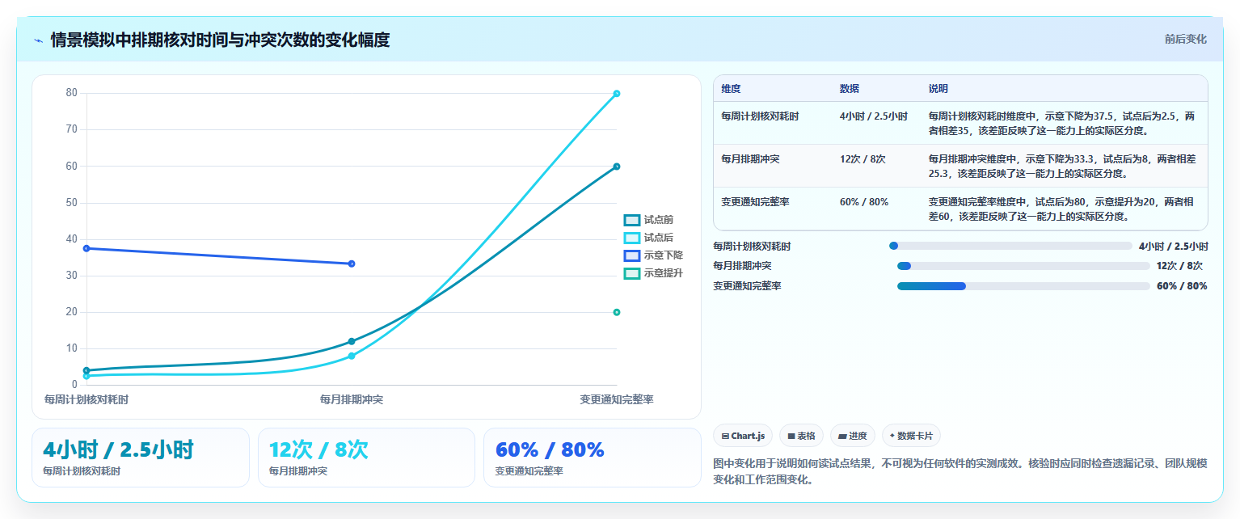This screenshot has height=519, width=1240.
Task: Click the 每周计划核对耗时 table row label
Action: tap(760, 116)
